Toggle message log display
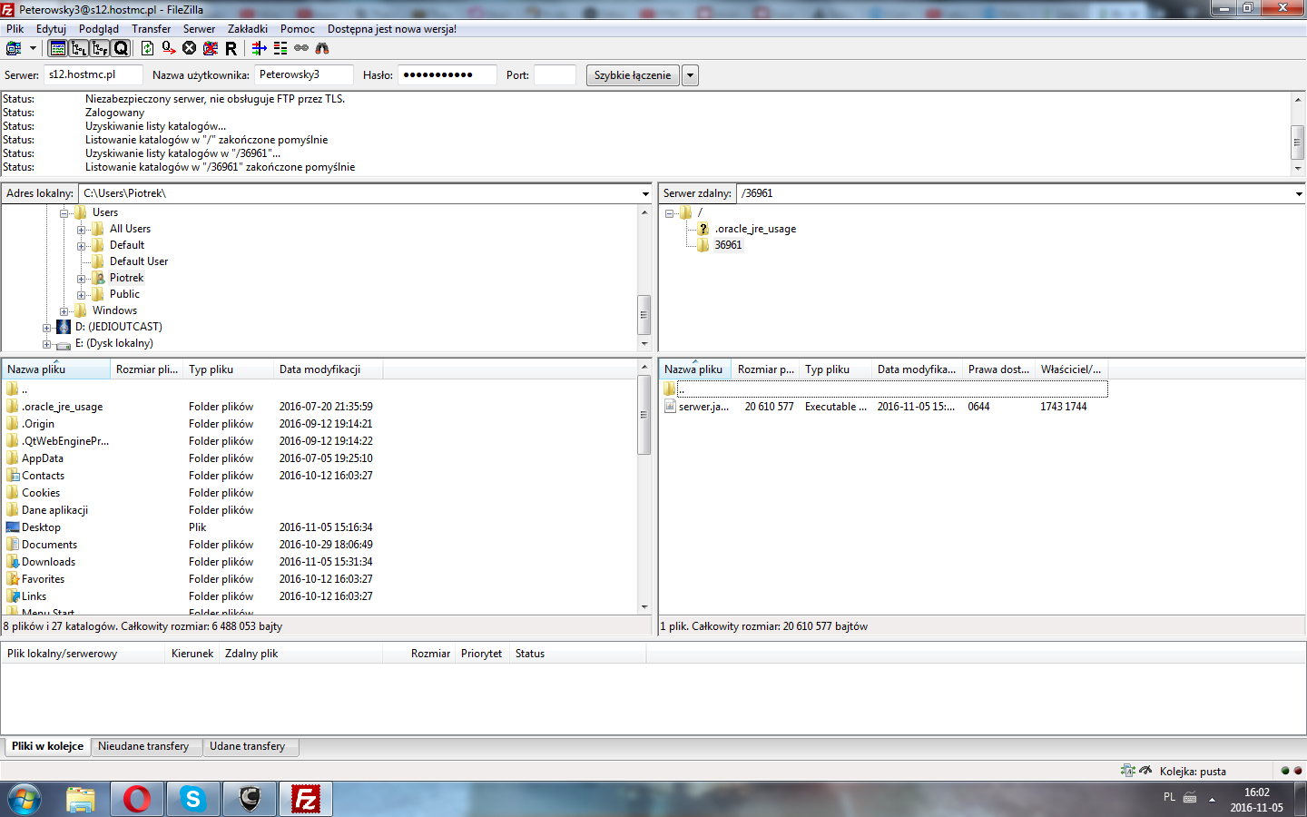 click(58, 48)
